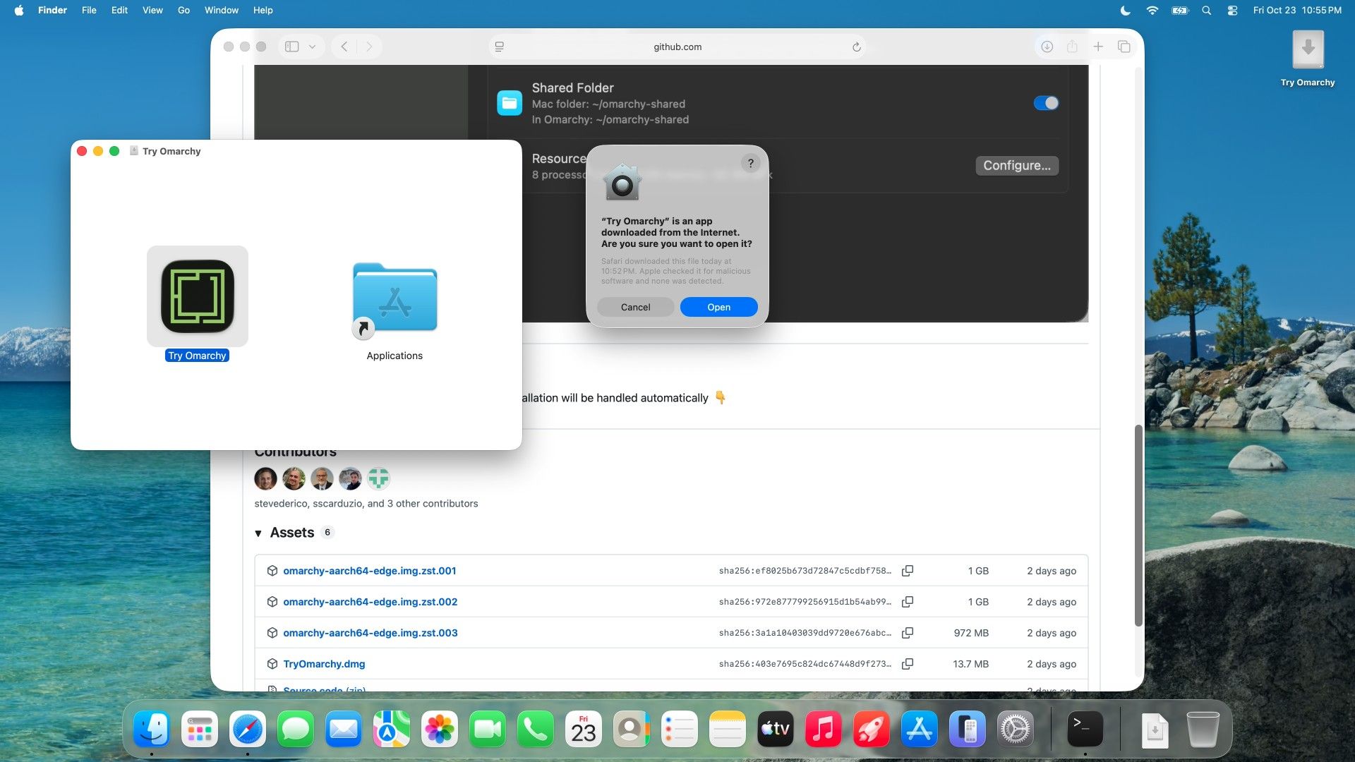Reload the github.com page
The image size is (1355, 762).
(x=856, y=47)
